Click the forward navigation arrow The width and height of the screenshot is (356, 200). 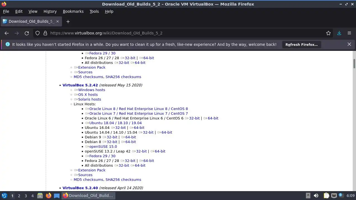[17, 33]
